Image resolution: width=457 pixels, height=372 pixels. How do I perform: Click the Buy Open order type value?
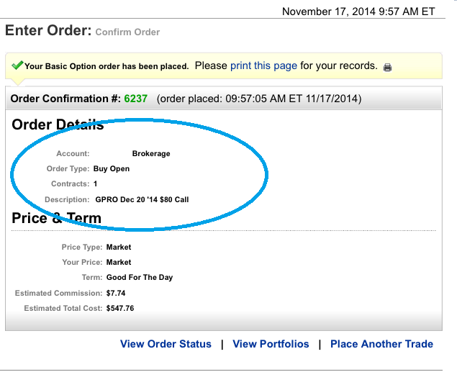click(112, 169)
